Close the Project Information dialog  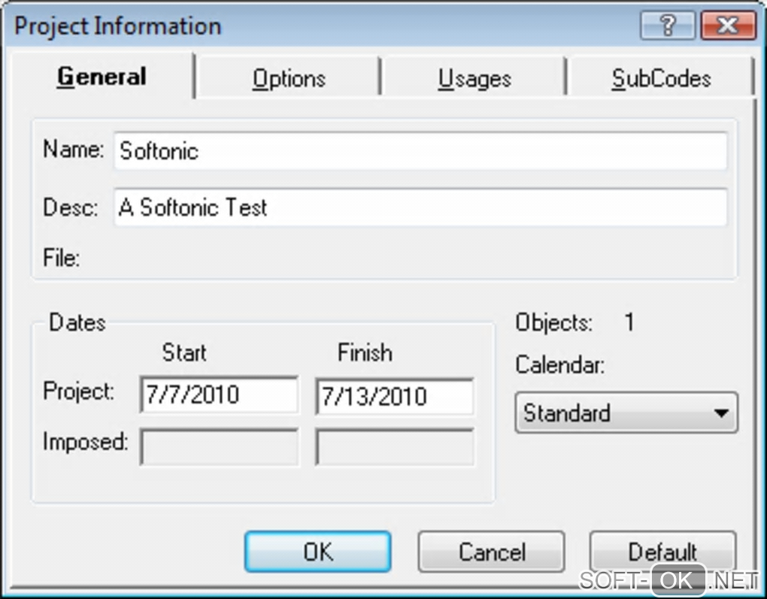click(x=728, y=25)
